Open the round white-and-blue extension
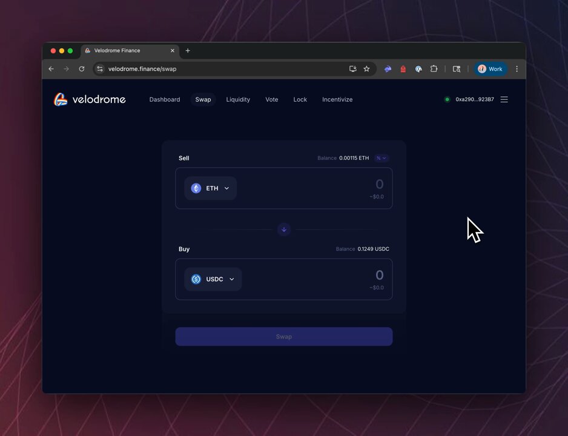The width and height of the screenshot is (568, 436). coord(418,69)
